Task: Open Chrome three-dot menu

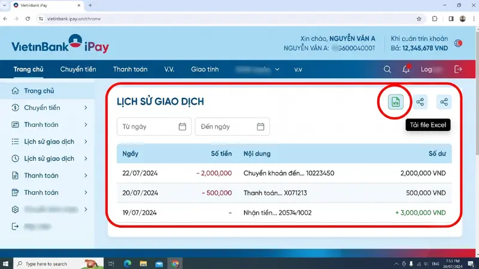Action: tap(474, 19)
